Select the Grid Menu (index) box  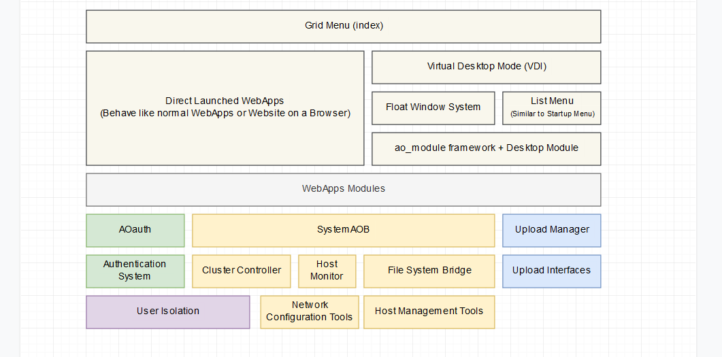click(x=343, y=27)
